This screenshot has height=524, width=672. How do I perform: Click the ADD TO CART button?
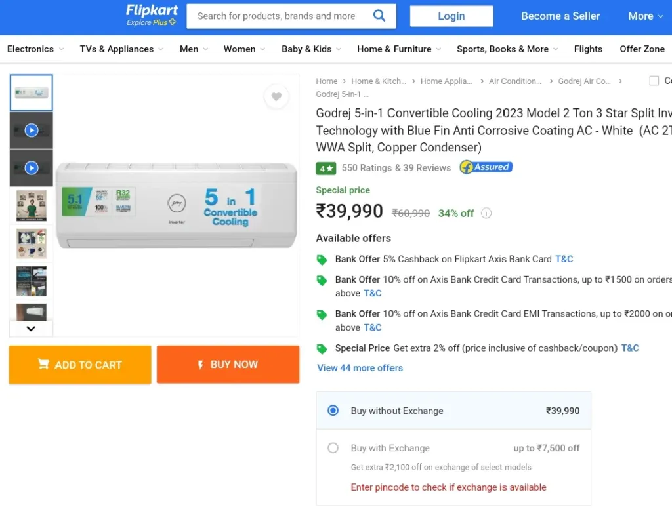80,365
